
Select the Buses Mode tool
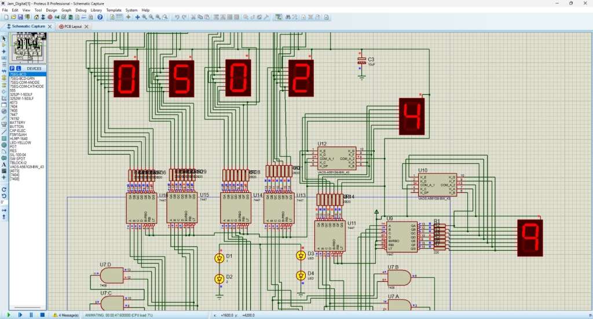pyautogui.click(x=4, y=71)
